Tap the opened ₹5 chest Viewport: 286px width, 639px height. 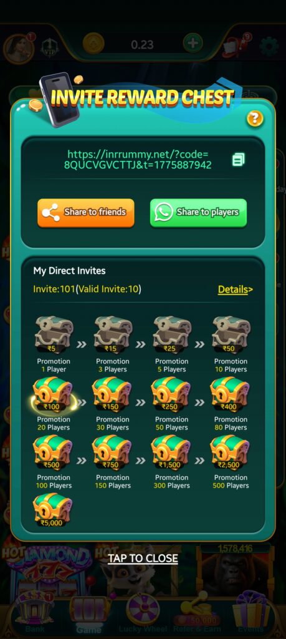click(x=54, y=335)
